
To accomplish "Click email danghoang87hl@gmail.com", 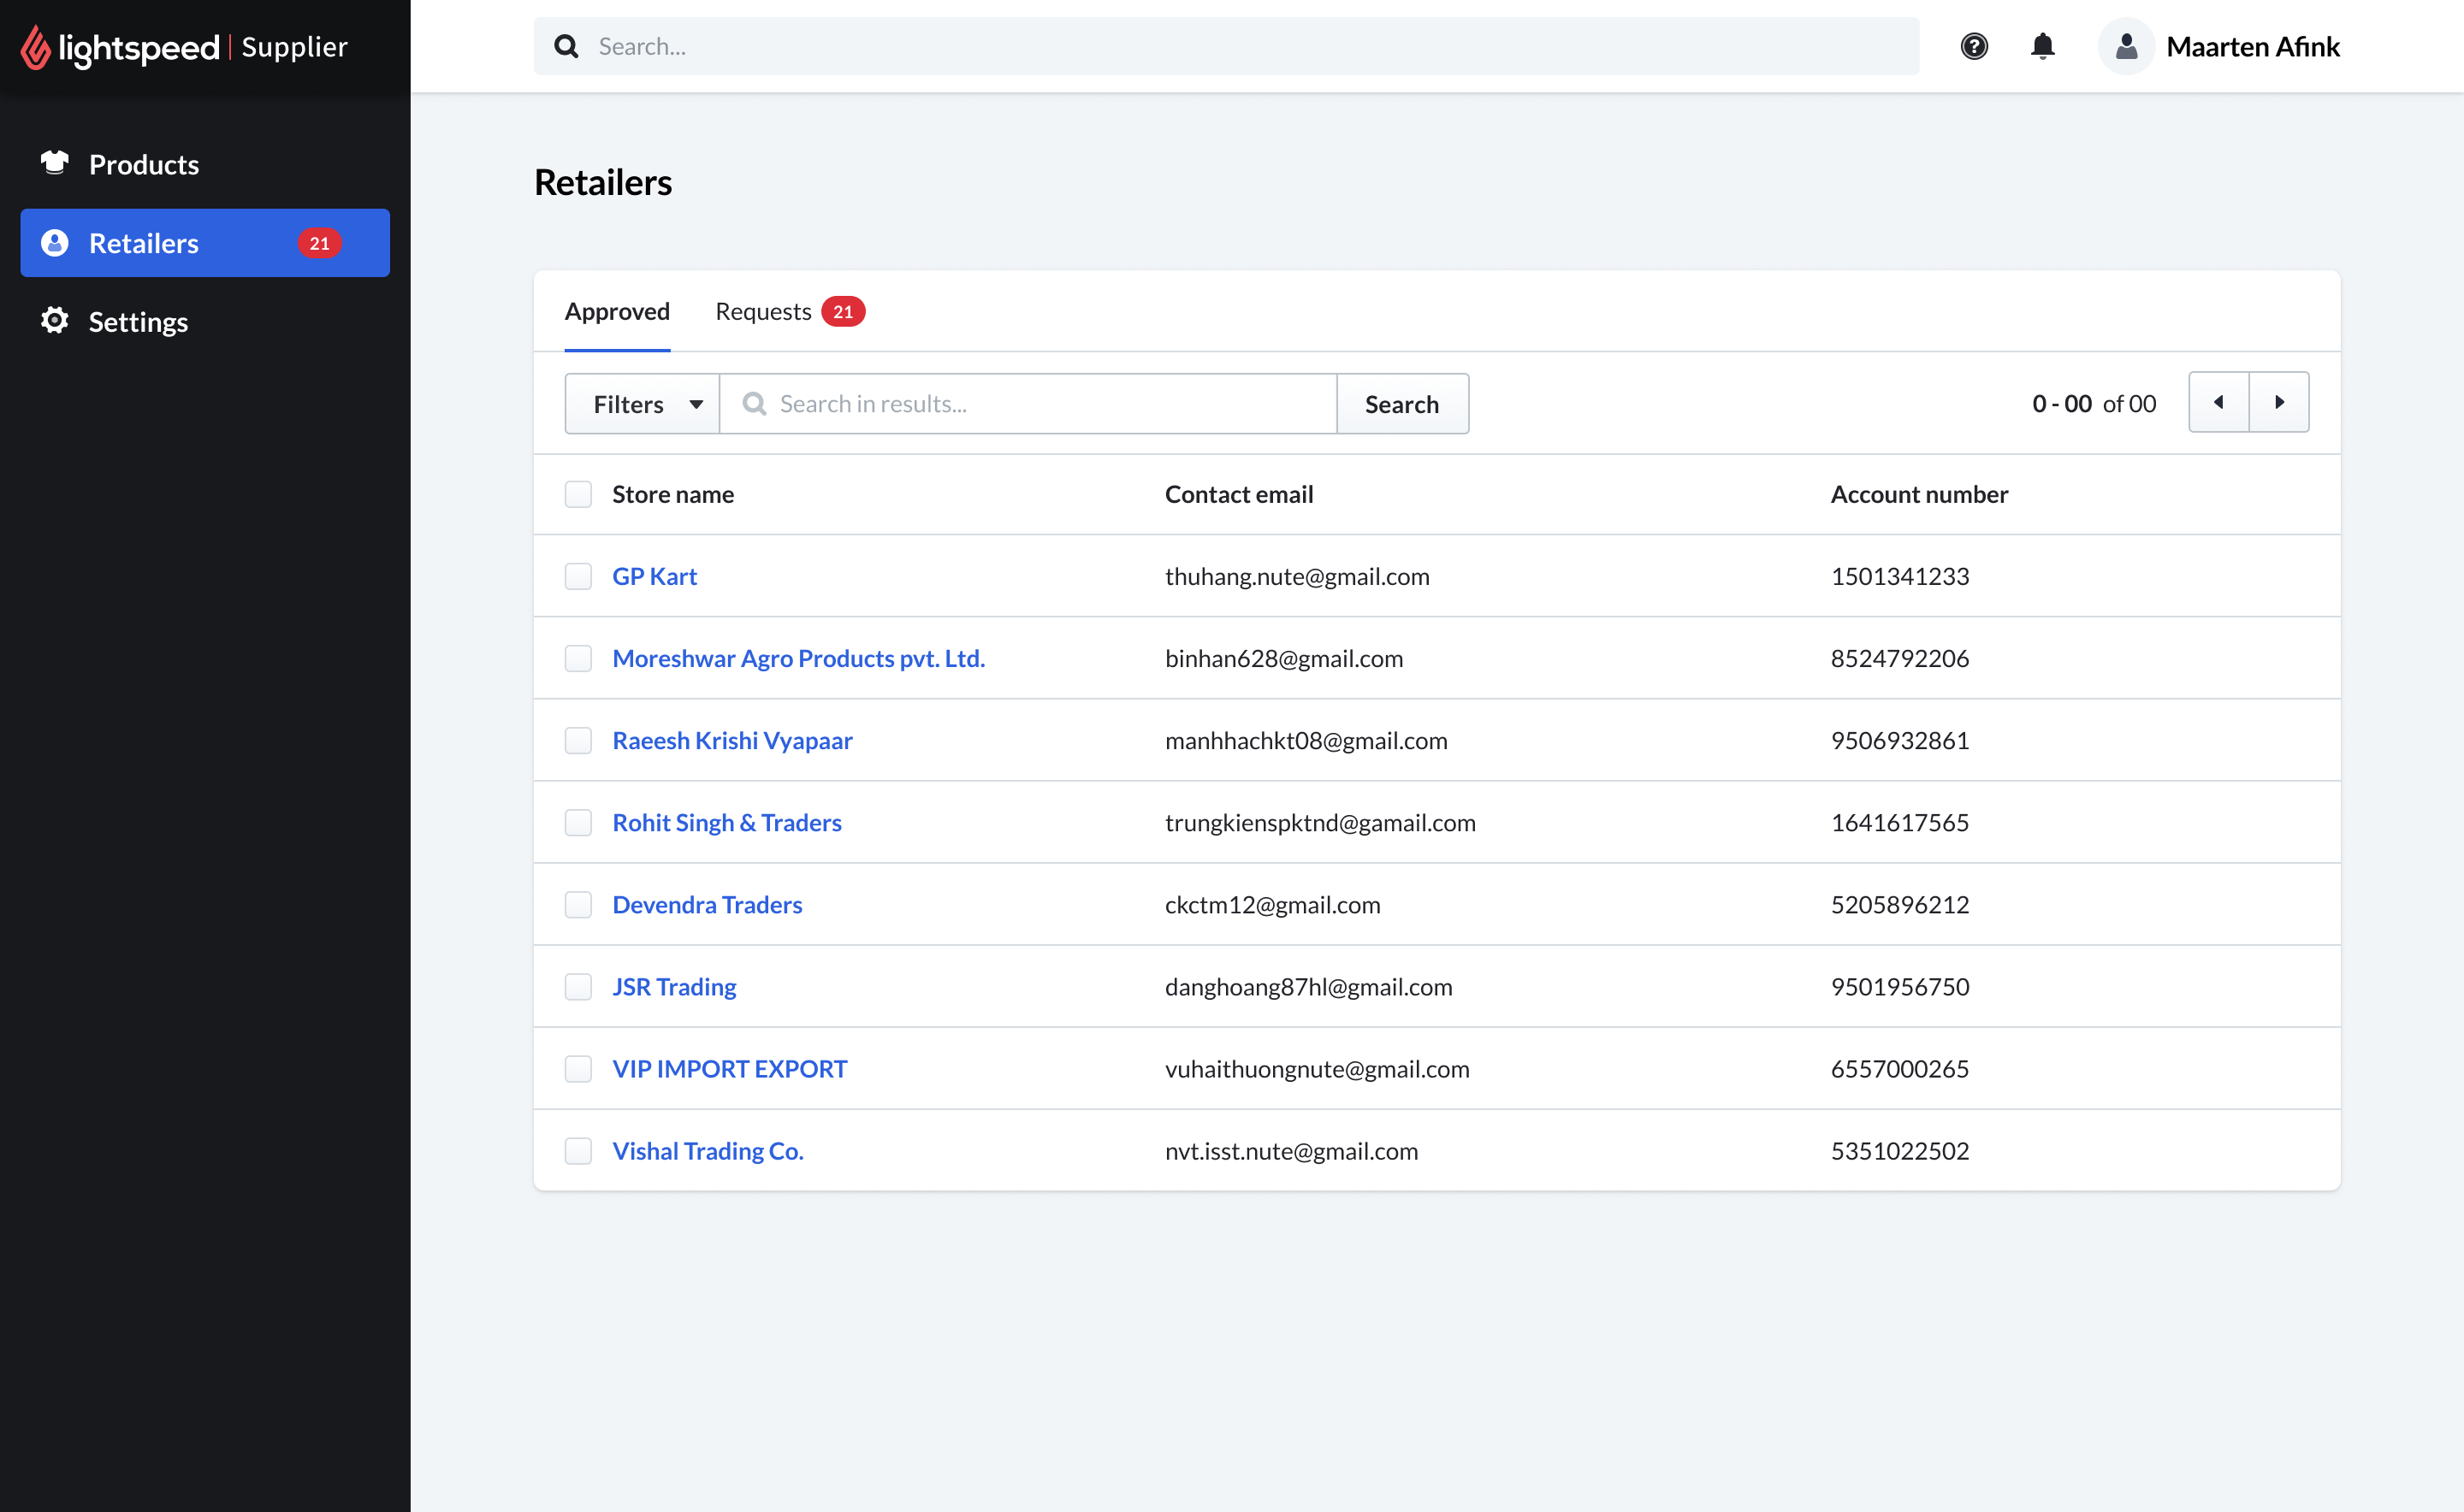I will coord(1308,986).
